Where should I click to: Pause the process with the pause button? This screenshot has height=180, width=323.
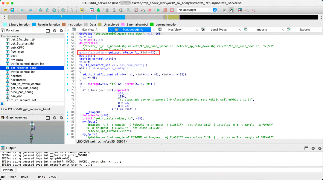click(x=165, y=10)
